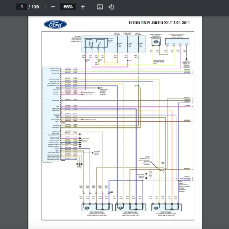The height and width of the screenshot is (229, 229).
Task: Click the first Auxiliary Blower Circuit label
Action: tap(85, 140)
